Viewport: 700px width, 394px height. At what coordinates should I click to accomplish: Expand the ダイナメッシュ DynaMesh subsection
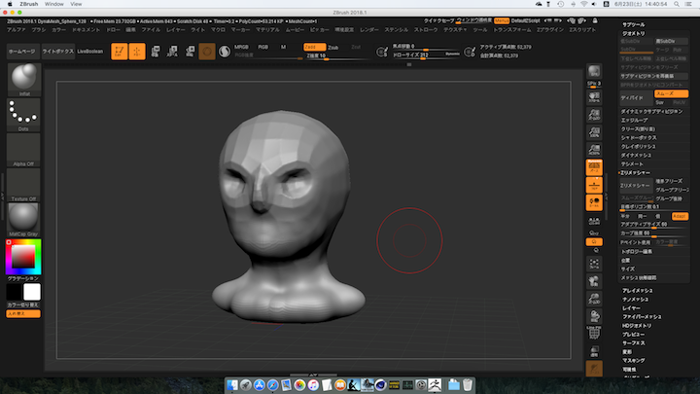[x=636, y=155]
